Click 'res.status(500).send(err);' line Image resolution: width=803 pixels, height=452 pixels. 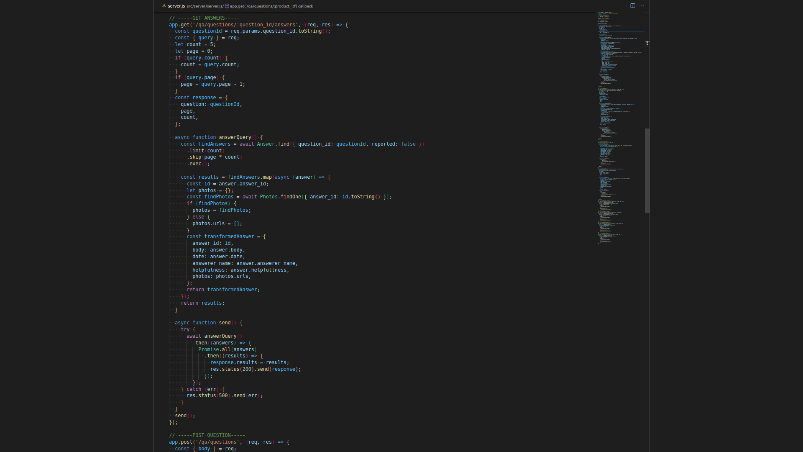click(x=225, y=395)
